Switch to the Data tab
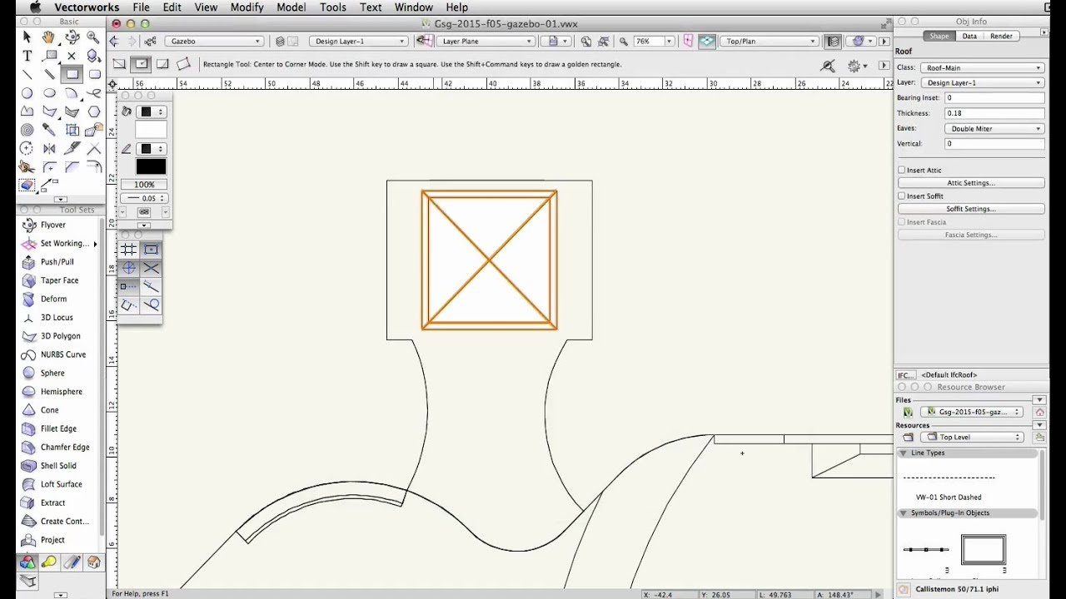Image resolution: width=1066 pixels, height=599 pixels. click(x=969, y=36)
